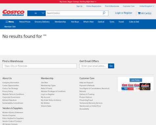Screen dimensions: 156x125
Task: Open Delivery & Tracking
Action: pos(87,94)
